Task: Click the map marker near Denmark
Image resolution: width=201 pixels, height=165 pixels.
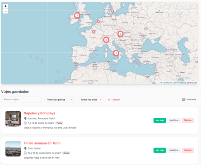Action: click(x=113, y=11)
